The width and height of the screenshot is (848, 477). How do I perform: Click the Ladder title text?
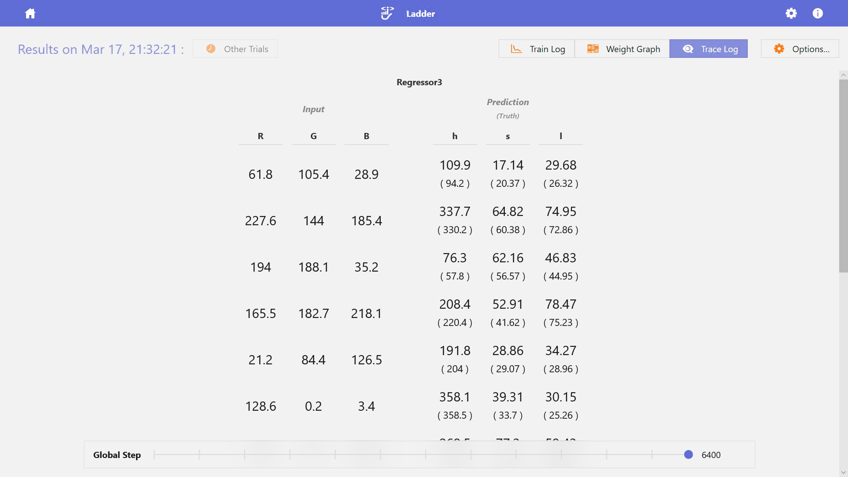(420, 14)
